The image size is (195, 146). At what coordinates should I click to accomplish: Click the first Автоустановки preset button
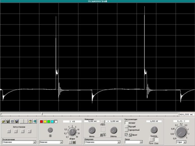9,131
